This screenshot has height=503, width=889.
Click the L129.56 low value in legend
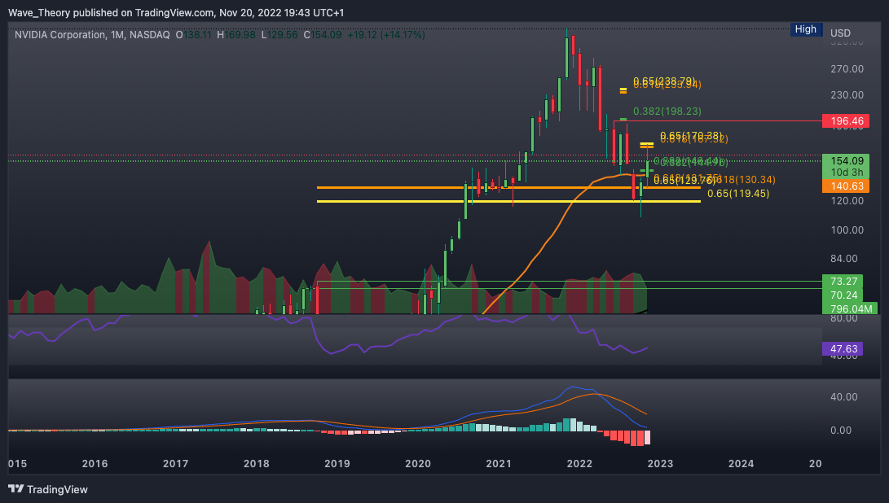coord(279,35)
